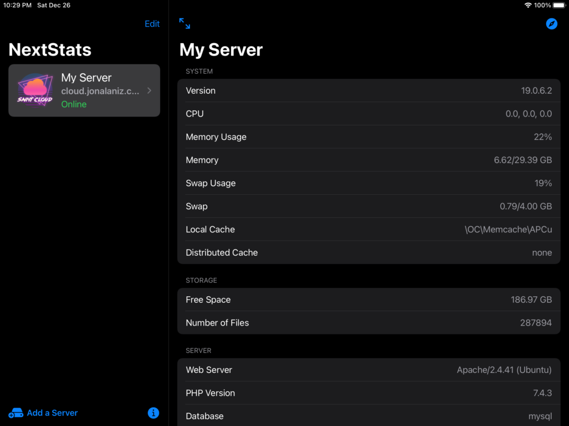Tap the NextStats sidebar title

coord(49,49)
